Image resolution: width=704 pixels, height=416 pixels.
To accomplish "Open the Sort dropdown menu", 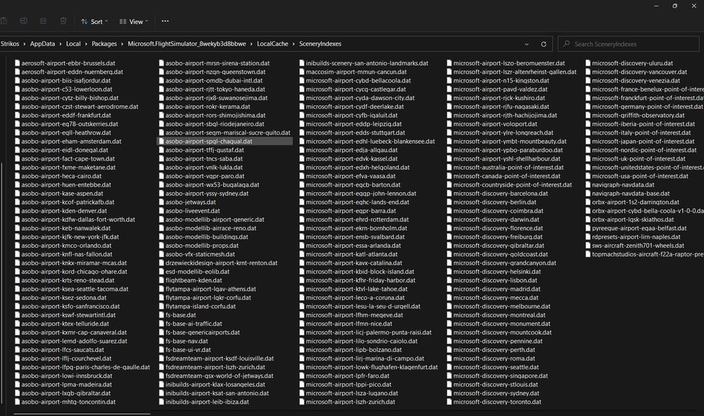I will (x=92, y=22).
